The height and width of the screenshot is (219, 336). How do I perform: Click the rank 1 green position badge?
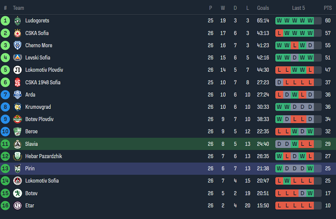tap(5, 21)
